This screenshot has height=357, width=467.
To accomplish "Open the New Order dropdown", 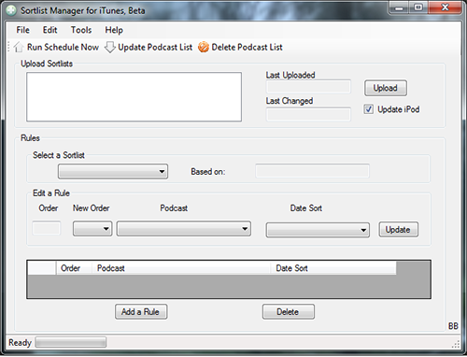I will coord(92,229).
